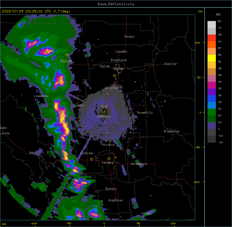
Task: Select the yellow 54 dBZ legend swatch
Action: (212, 58)
